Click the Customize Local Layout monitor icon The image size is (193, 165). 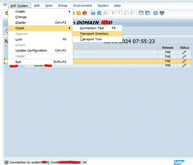[162, 13]
